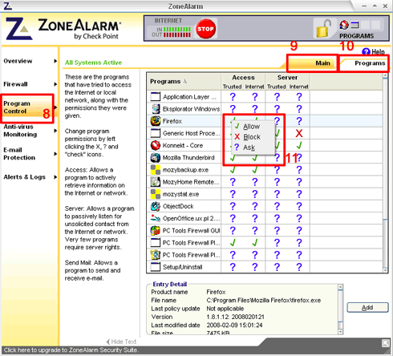The height and width of the screenshot is (356, 393).
Task: Click the Add button
Action: point(367,308)
